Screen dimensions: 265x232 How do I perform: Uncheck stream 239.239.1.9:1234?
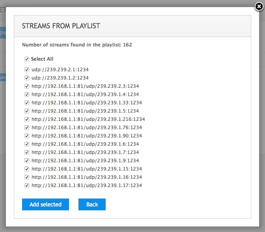27,161
